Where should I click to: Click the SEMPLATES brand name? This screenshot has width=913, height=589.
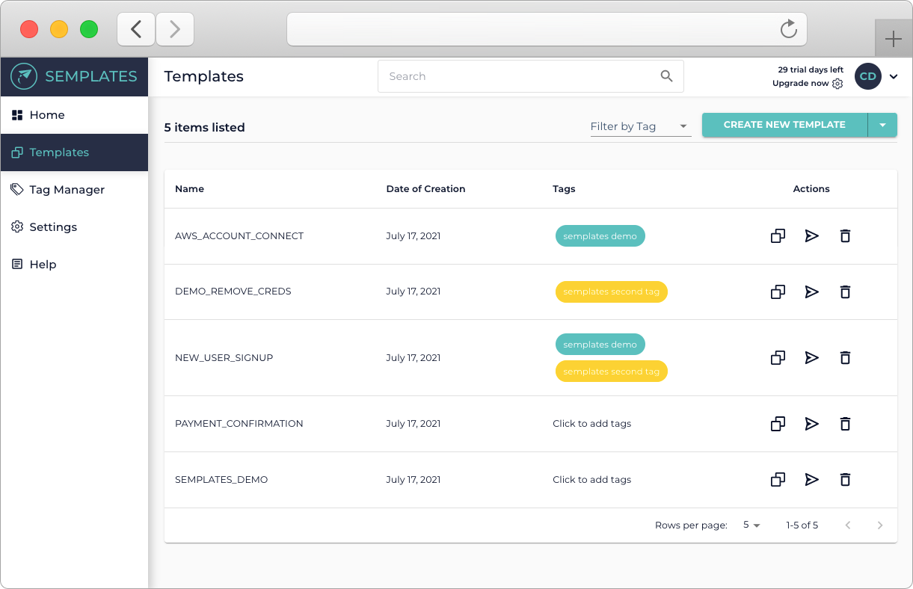coord(91,76)
